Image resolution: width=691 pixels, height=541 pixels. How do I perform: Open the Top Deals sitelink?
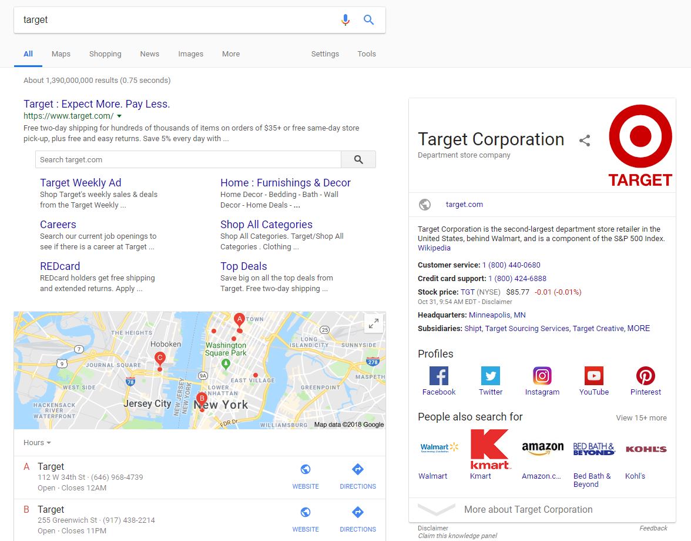[244, 266]
